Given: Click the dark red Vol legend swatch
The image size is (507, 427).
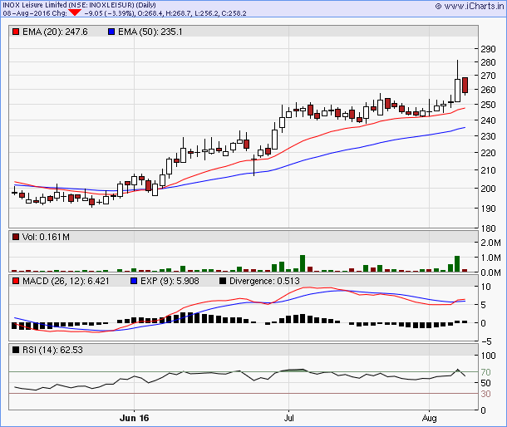Looking at the screenshot, I should pyautogui.click(x=16, y=237).
